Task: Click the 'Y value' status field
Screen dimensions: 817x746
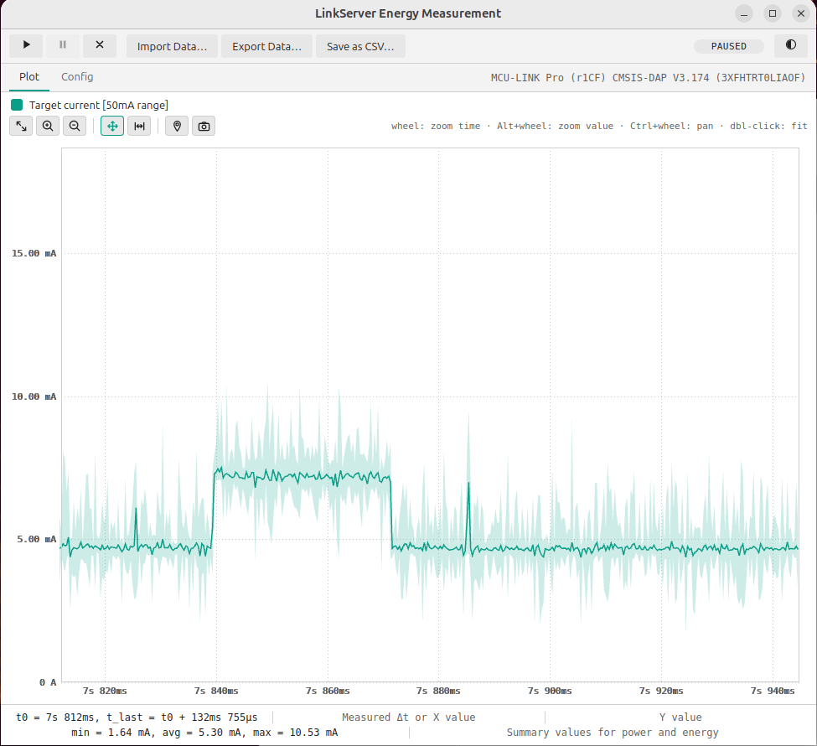Action: point(680,718)
